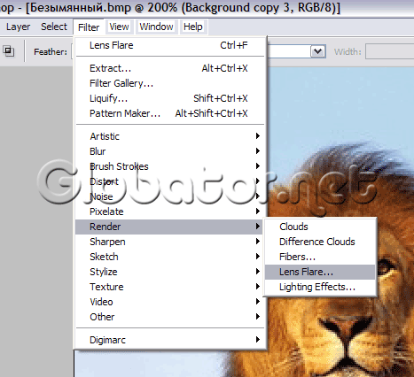Open the dropdown arrow beside Width field
414x377 pixels.
click(318, 51)
